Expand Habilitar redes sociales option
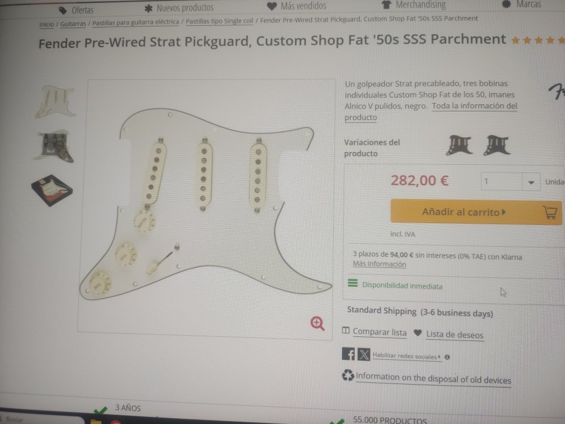Viewport: 565px width, 424px height. coord(407,356)
